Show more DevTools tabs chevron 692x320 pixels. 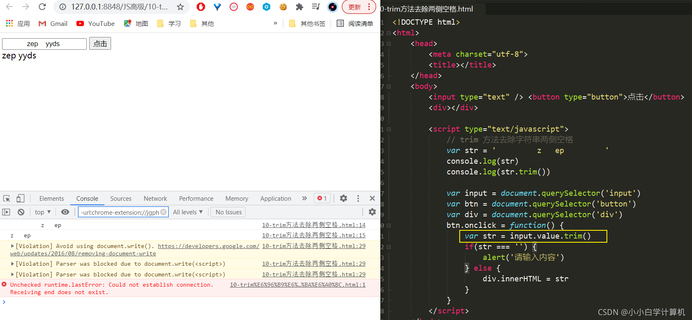(x=304, y=198)
